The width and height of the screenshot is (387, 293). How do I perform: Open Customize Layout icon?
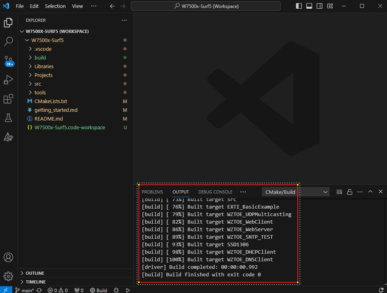pyautogui.click(x=330, y=6)
